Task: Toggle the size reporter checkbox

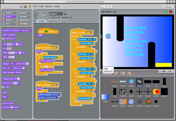Action: click(x=4, y=87)
